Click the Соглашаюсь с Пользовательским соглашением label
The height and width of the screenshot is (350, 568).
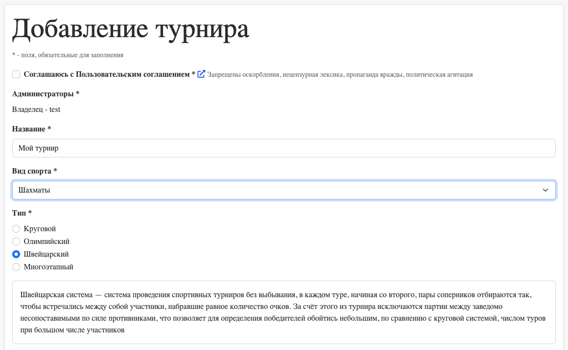[106, 74]
